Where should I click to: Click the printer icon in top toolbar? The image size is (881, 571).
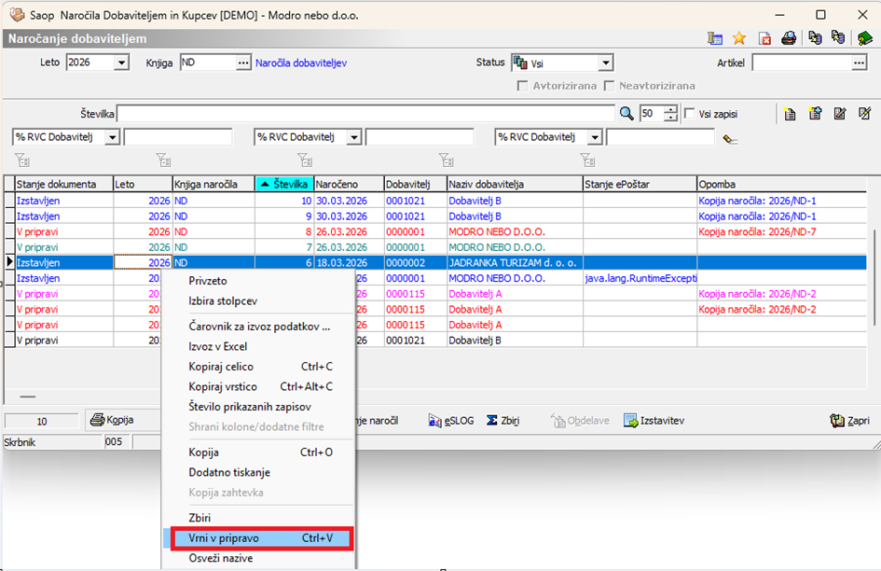tap(788, 38)
